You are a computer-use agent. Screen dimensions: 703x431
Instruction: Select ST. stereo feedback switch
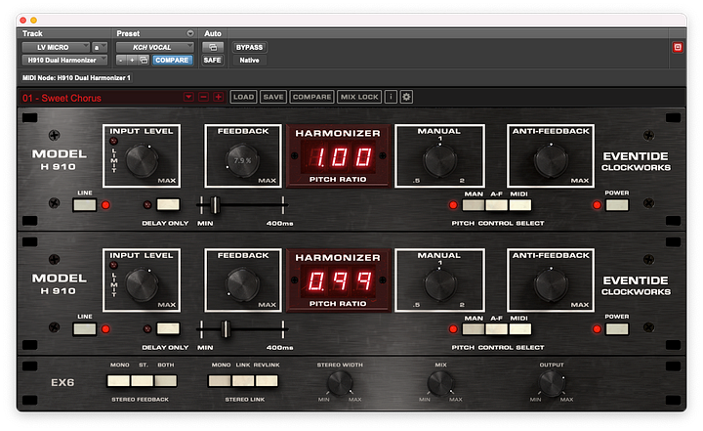pyautogui.click(x=143, y=381)
